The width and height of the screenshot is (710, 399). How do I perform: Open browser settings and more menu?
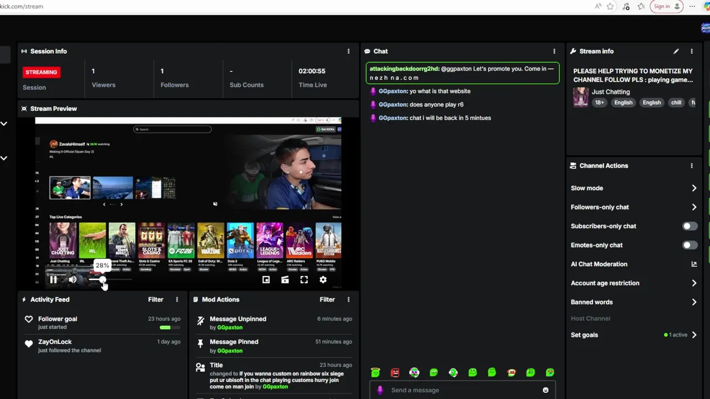pos(692,7)
